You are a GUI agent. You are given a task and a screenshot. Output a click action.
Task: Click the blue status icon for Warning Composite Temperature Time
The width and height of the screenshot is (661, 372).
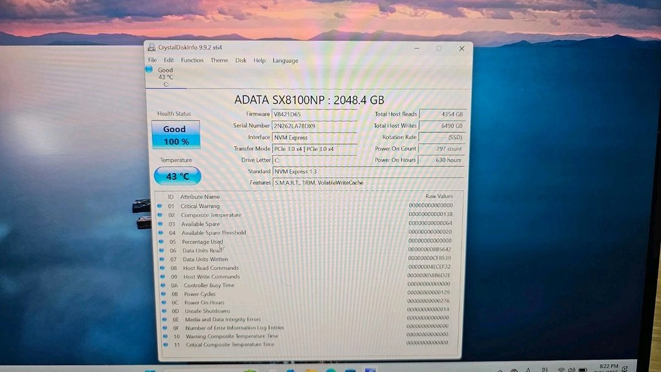pos(165,336)
